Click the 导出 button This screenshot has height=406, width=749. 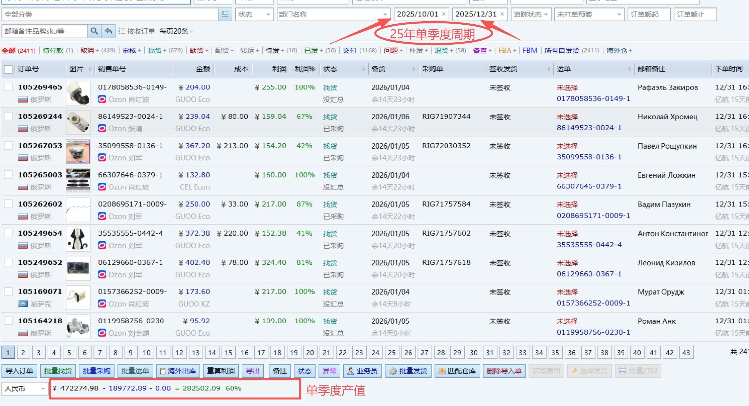coord(253,371)
